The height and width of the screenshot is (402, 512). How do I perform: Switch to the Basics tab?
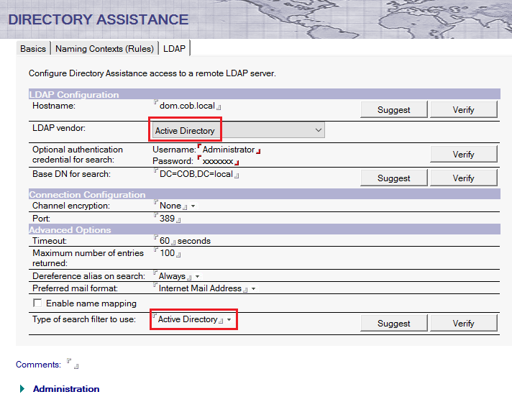point(33,49)
